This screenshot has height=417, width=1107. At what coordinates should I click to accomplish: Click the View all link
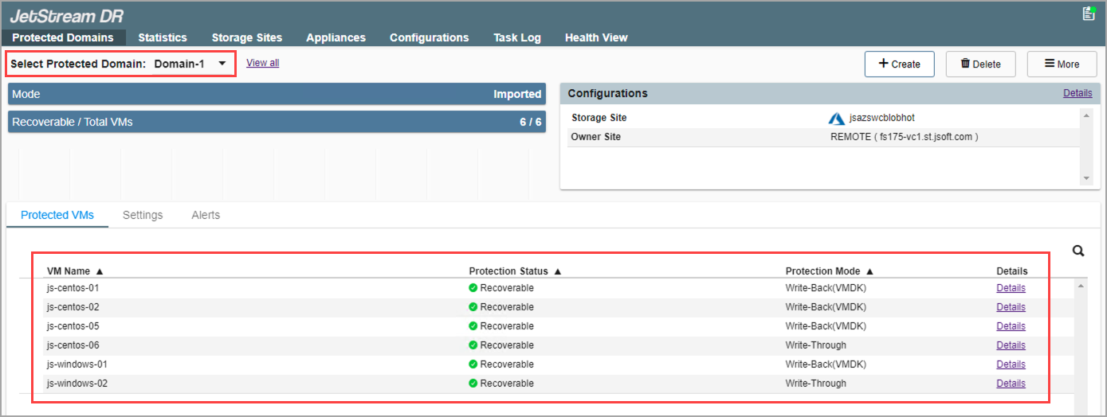[262, 63]
